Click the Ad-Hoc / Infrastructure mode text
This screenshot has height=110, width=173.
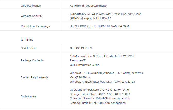(88, 6)
